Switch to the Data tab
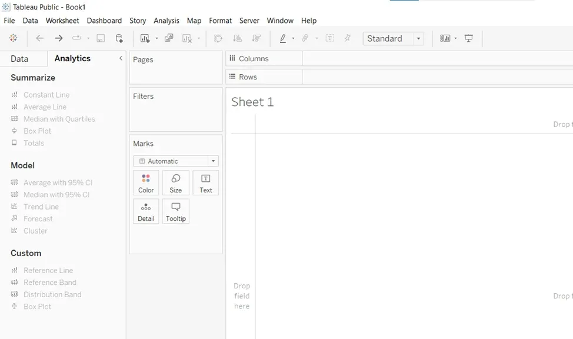The width and height of the screenshot is (573, 339). pyautogui.click(x=19, y=59)
